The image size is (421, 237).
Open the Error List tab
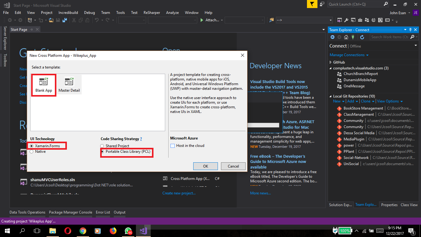pos(103,212)
